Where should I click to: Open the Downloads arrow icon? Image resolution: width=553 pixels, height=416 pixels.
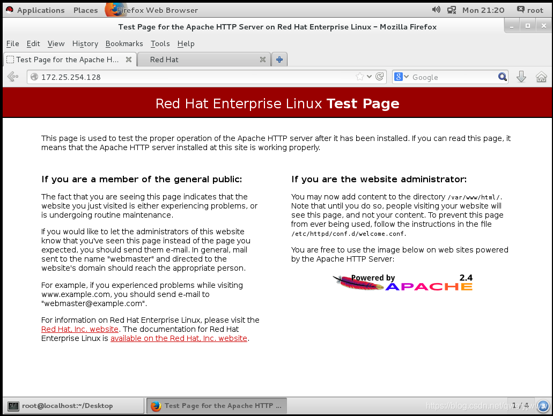pyautogui.click(x=521, y=77)
